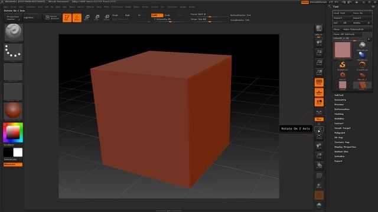
Task: Open the Preferences menu
Action: click(117, 7)
